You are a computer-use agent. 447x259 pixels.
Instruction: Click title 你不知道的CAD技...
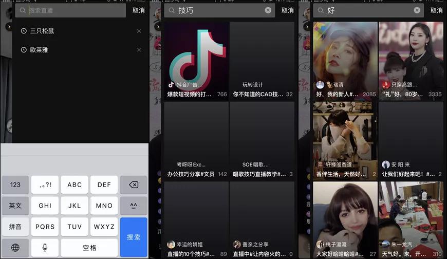(258, 94)
